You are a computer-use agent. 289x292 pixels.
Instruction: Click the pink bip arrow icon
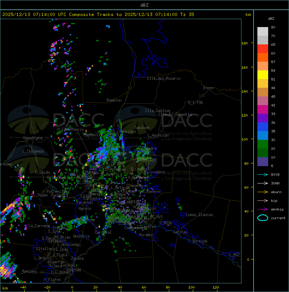pos(263,201)
